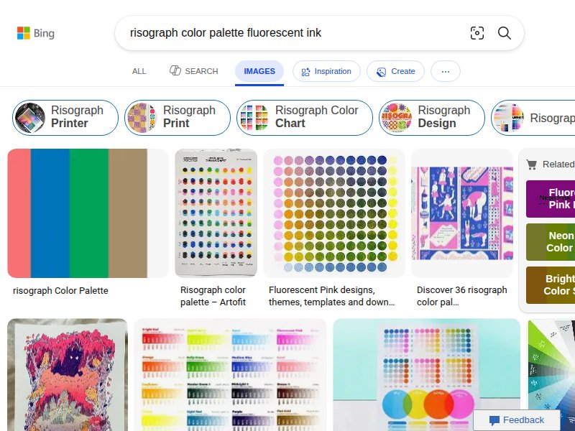
Task: Open the risograph Color Palette thumbnail
Action: coord(87,213)
